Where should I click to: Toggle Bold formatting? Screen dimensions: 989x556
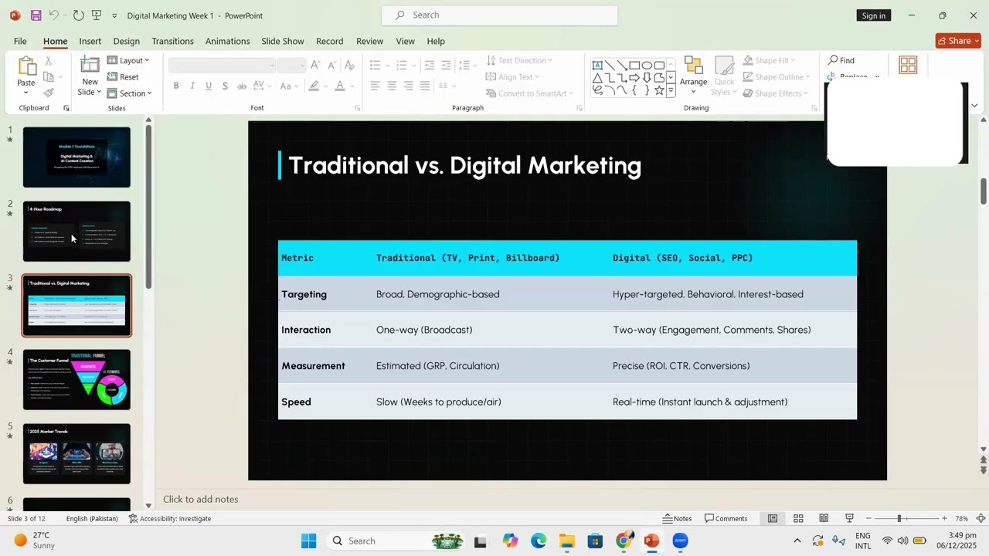coord(176,86)
